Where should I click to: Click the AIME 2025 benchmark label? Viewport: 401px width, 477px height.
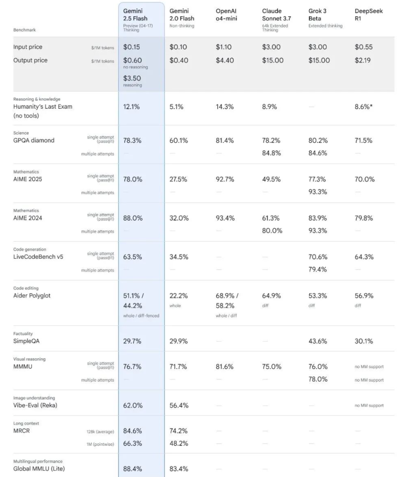coord(28,179)
